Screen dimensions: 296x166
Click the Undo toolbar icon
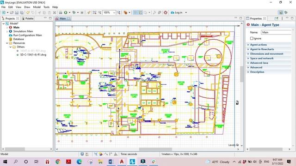pyautogui.click(x=28, y=12)
